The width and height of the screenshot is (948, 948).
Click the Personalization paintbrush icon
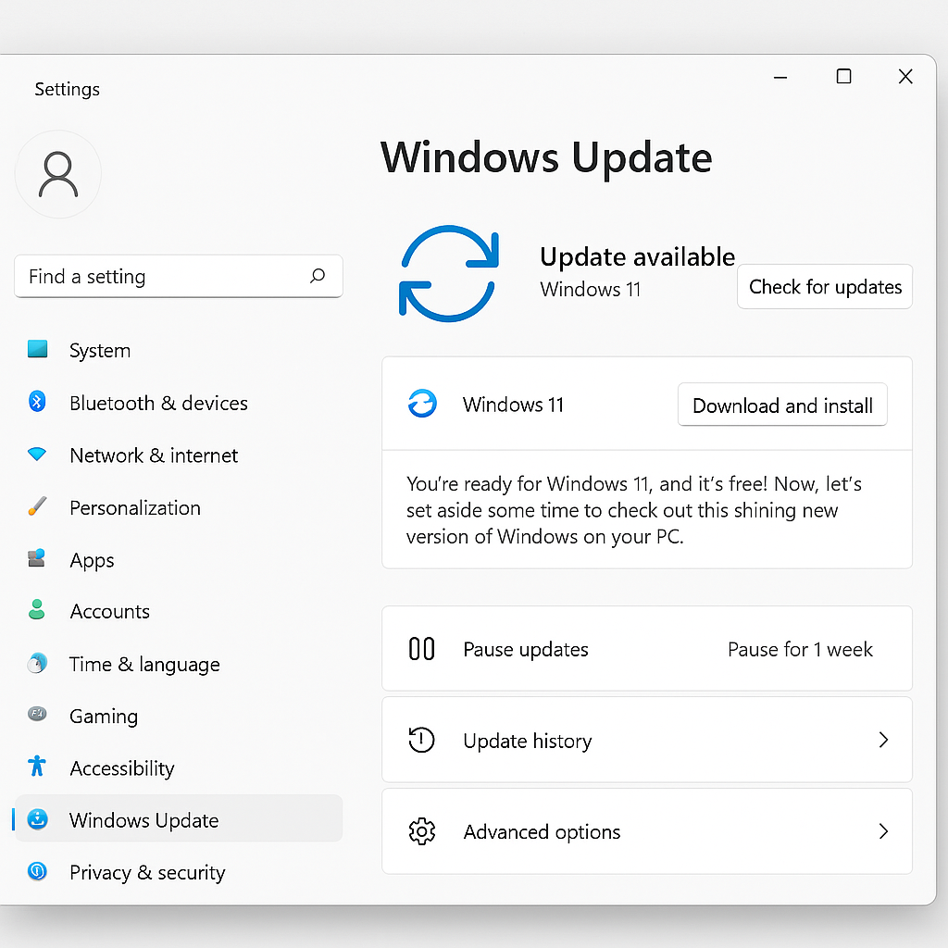tap(37, 506)
